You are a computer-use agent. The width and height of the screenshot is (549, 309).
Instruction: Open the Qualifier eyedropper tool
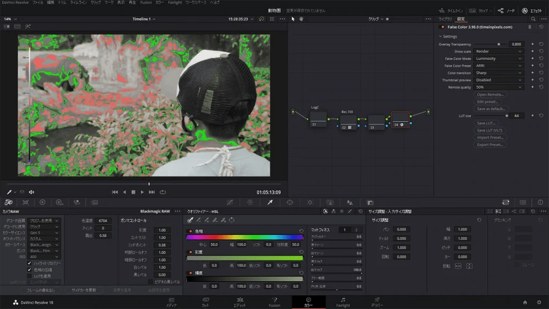[x=270, y=202]
